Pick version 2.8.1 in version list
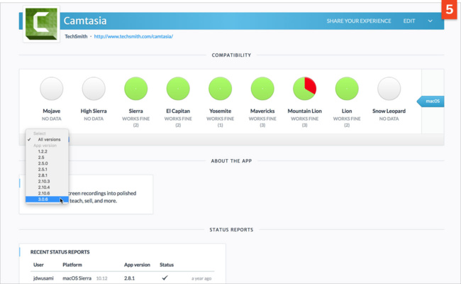This screenshot has height=284, width=461. point(44,175)
